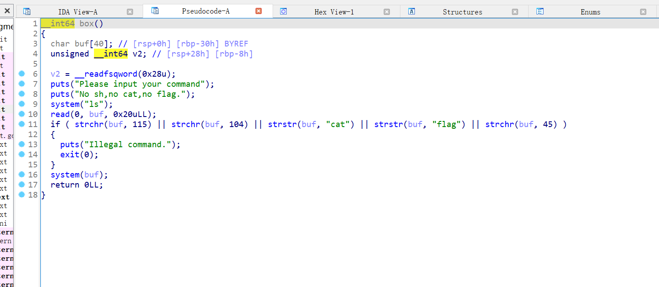
Task: Switch to the IDA View-A tab
Action: pyautogui.click(x=78, y=12)
